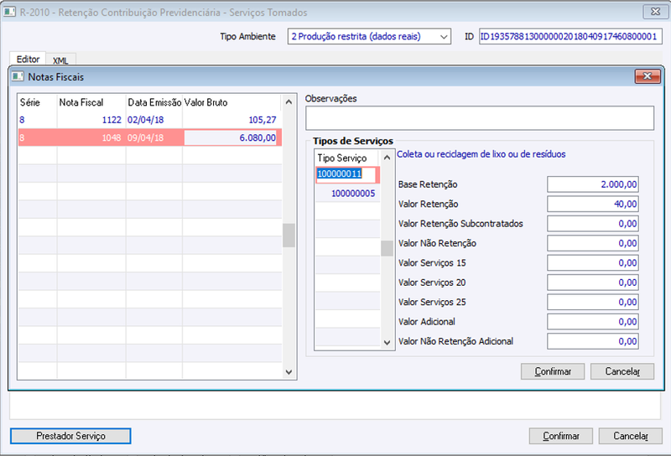Click invoice list scrollbar thumb
Screen dimensions: 671x456
click(289, 236)
